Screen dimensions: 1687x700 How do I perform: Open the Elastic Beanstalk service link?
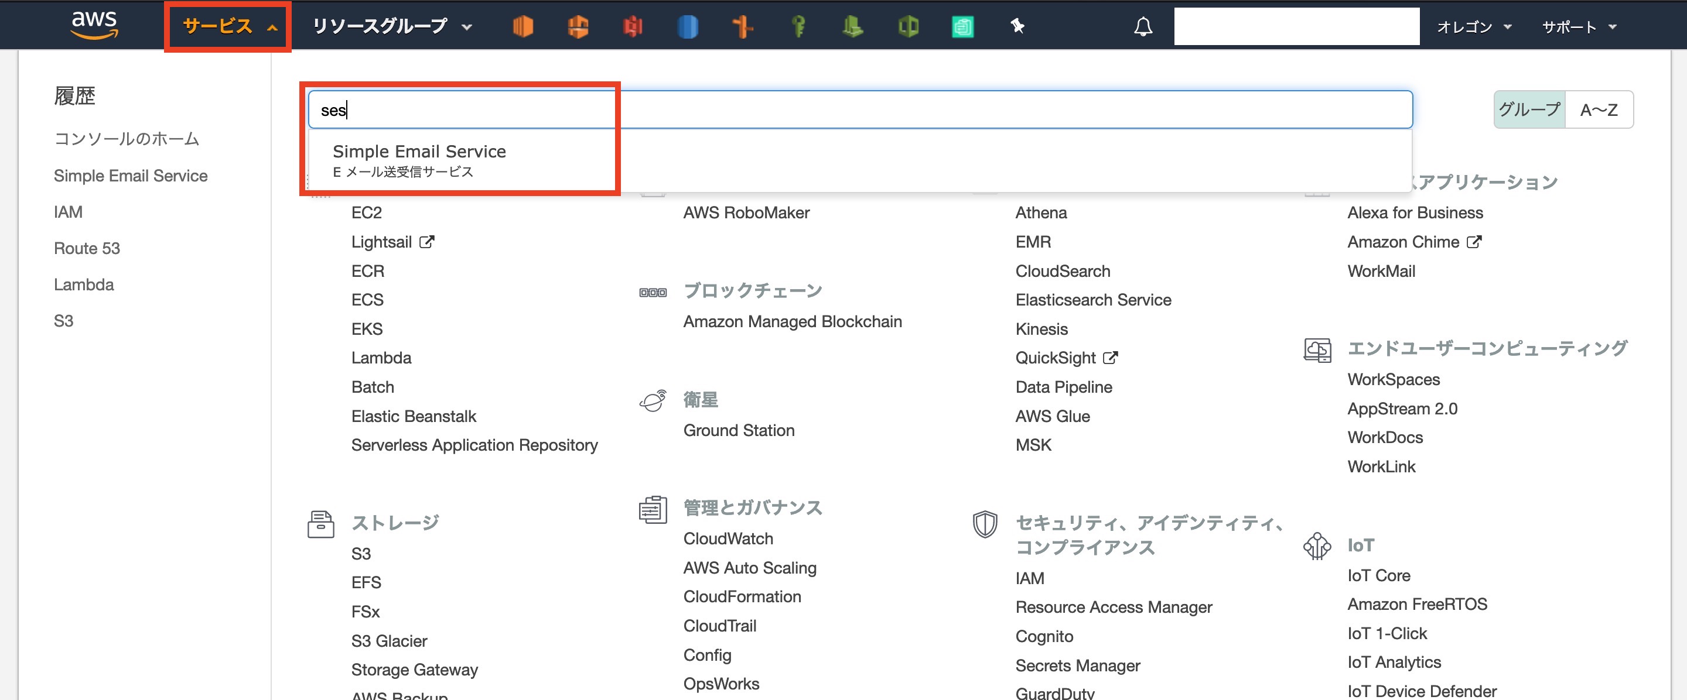(413, 416)
